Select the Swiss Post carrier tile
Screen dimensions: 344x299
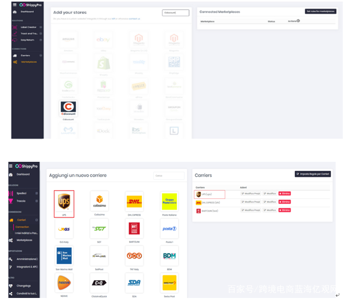(x=169, y=283)
